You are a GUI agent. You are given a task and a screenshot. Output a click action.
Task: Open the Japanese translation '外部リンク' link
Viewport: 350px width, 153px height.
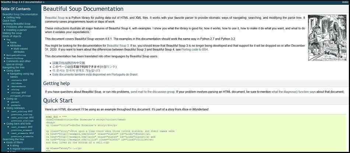108,67
